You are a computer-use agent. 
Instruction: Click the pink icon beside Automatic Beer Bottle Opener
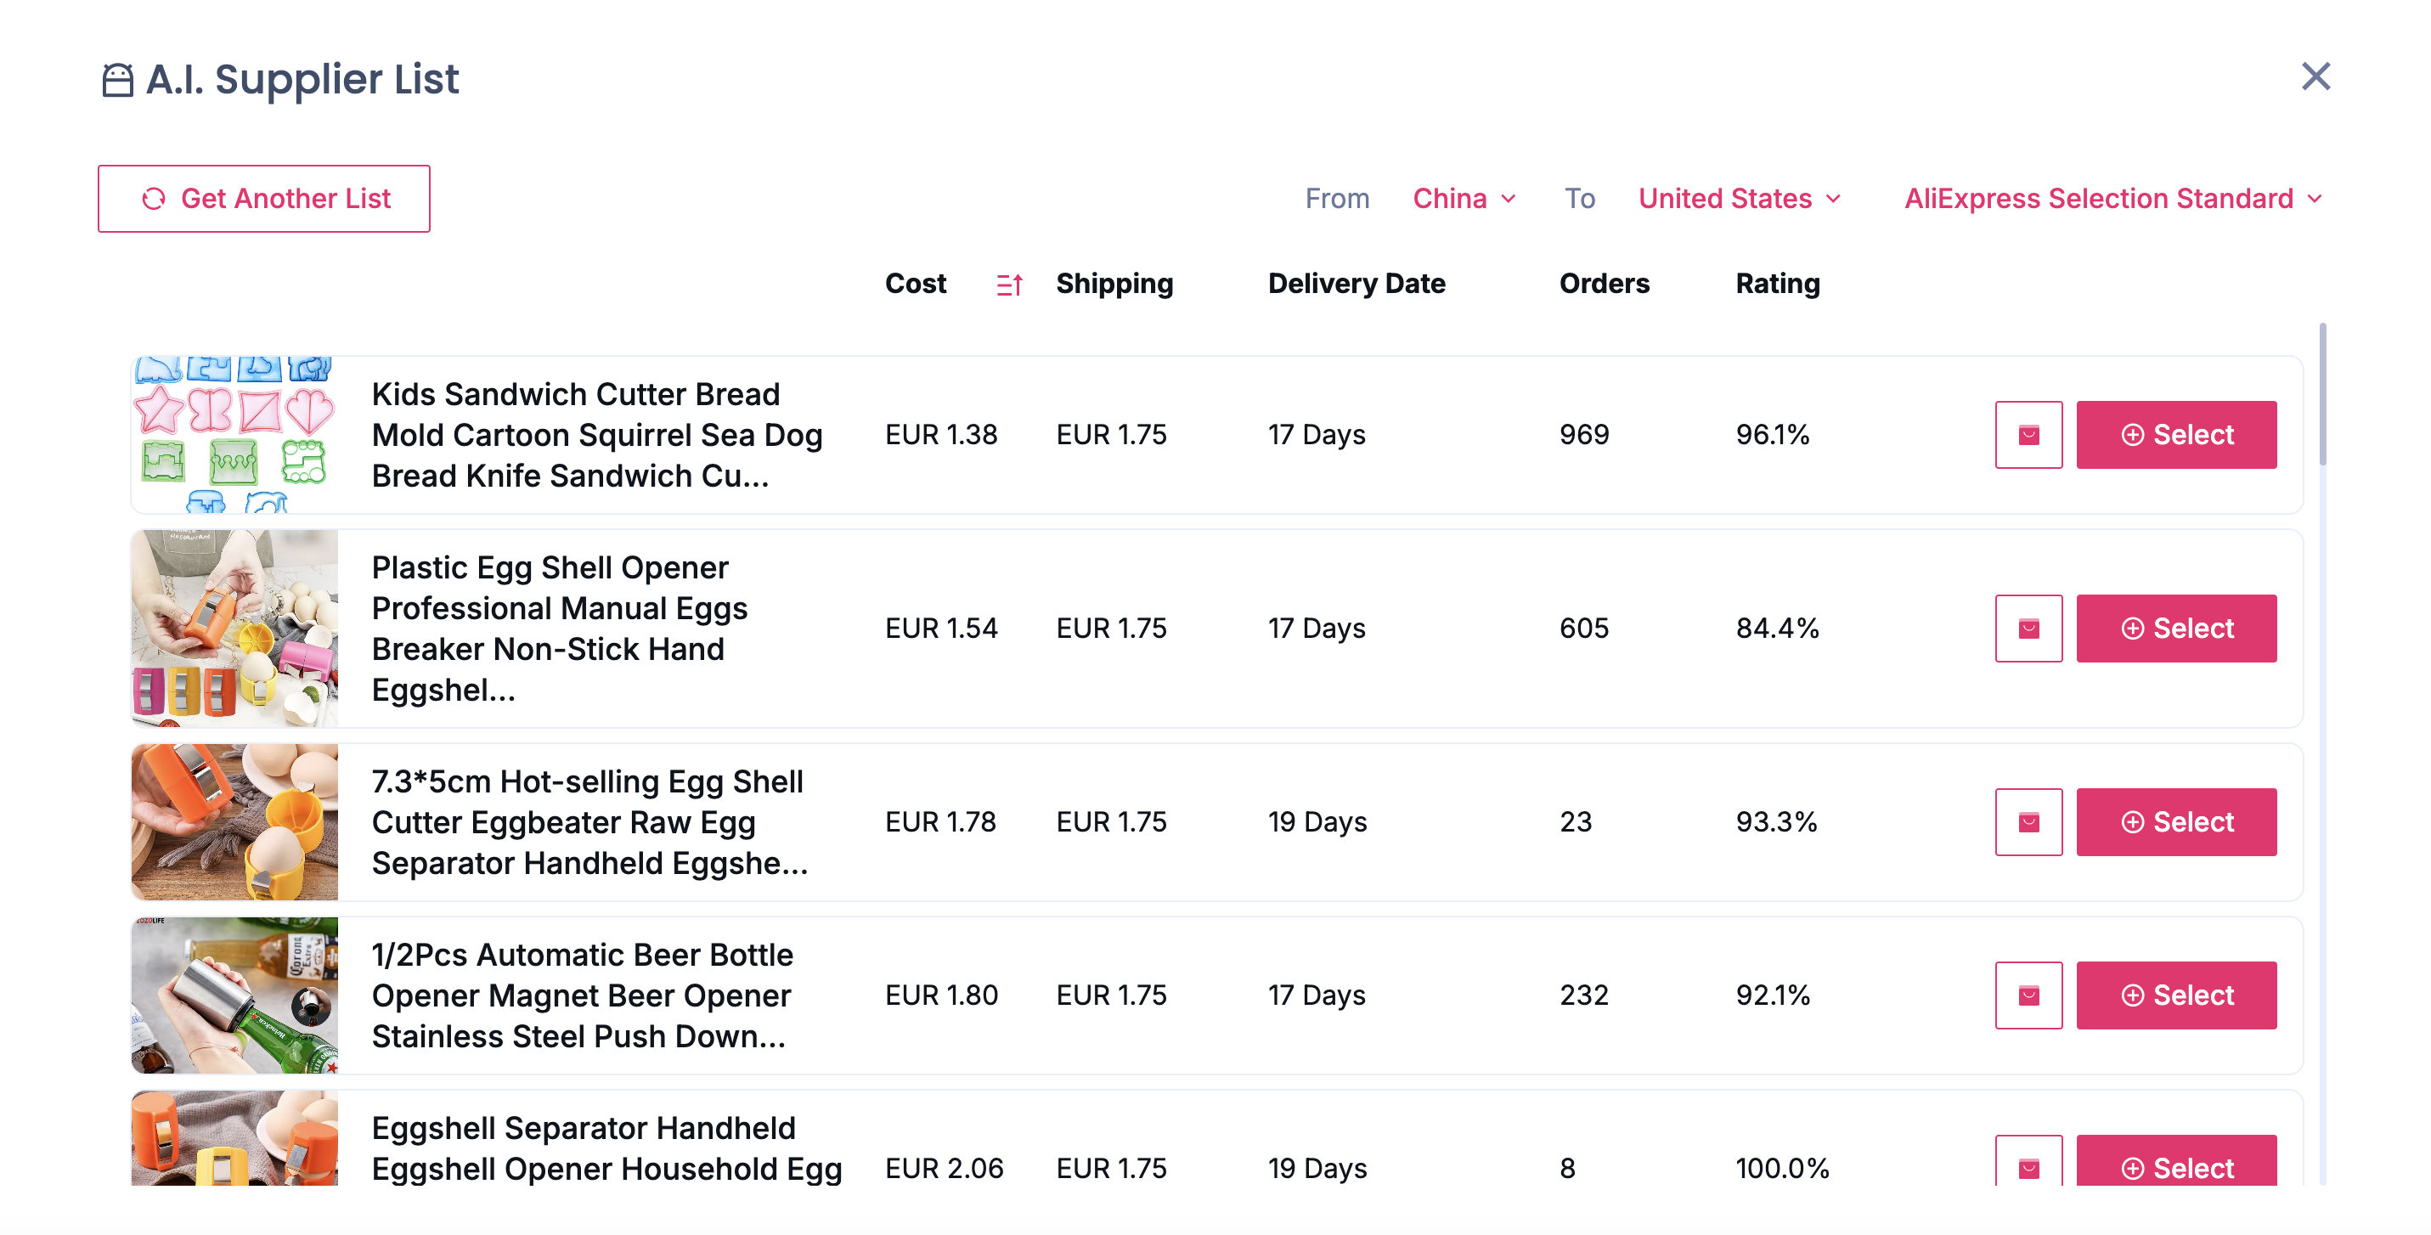pos(2028,995)
